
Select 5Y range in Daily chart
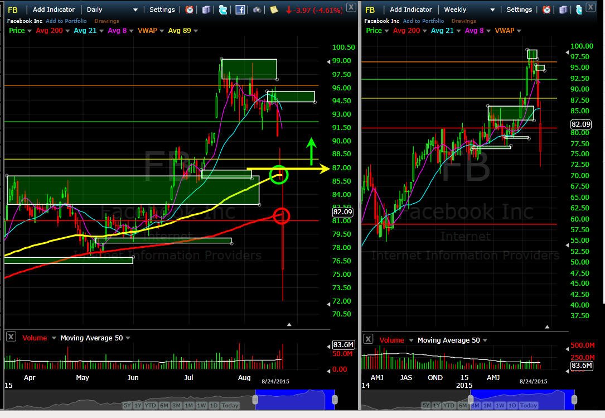click(127, 405)
